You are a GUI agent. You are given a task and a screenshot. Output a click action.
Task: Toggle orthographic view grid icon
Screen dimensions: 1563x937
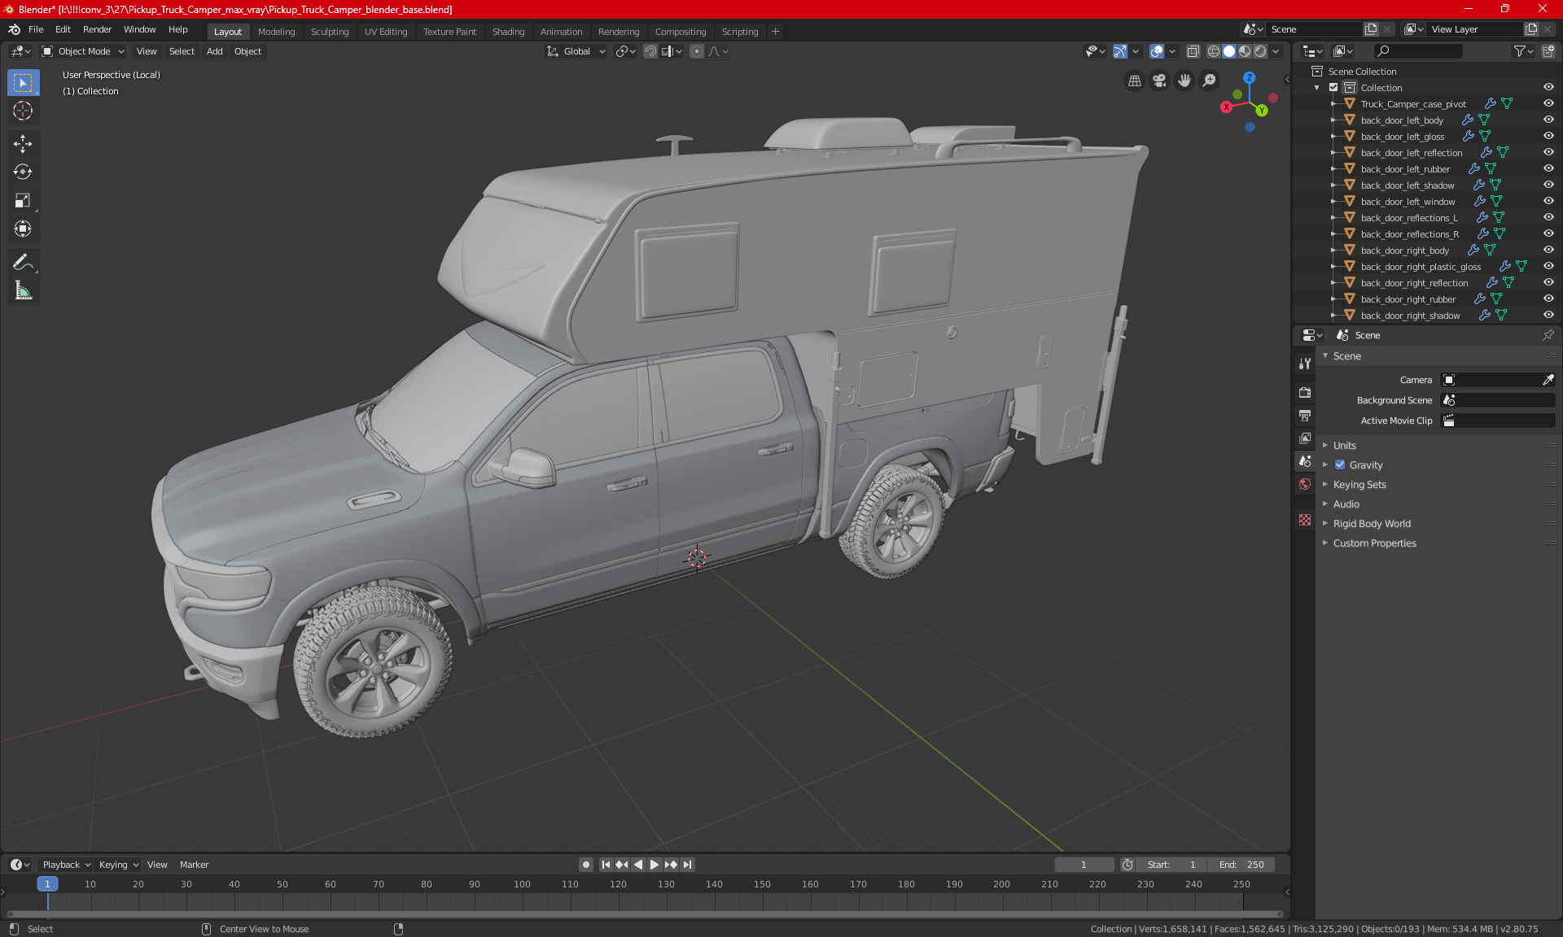[1134, 81]
